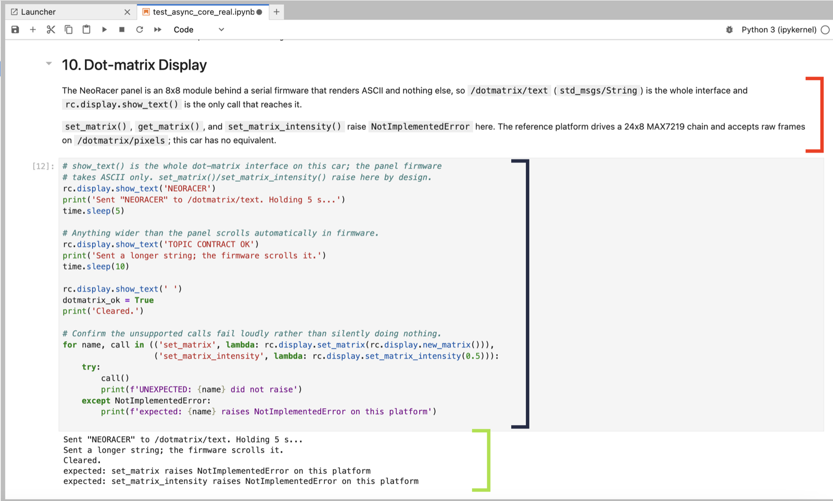
Task: Place cursor on time.sleep(10) line
Action: pos(96,267)
